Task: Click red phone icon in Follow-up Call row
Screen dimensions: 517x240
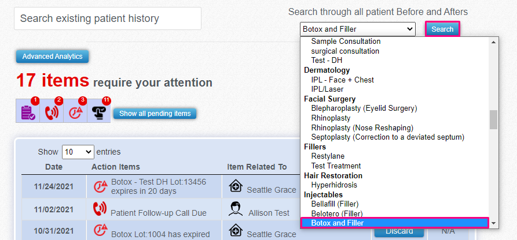Action: click(100, 209)
